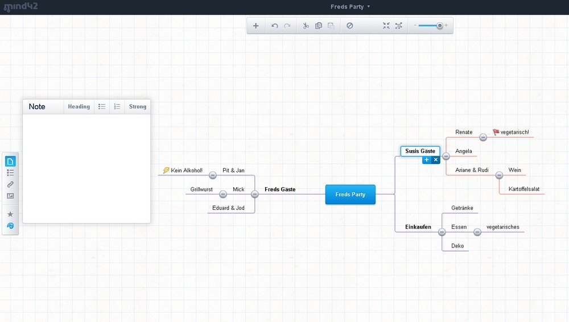This screenshot has width=569, height=322.
Task: Open the to-do list sidebar icon
Action: [10, 173]
